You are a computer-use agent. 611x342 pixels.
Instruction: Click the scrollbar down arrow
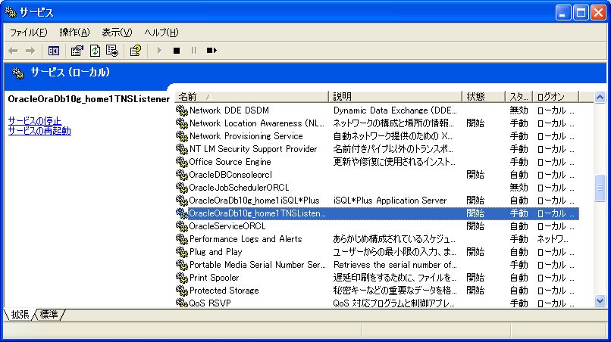[x=600, y=300]
